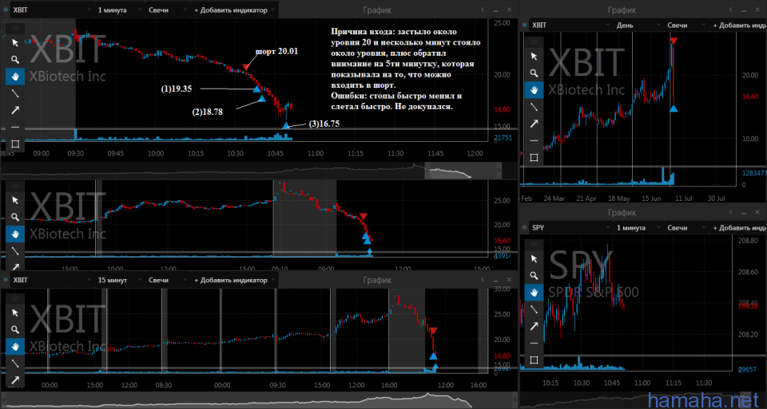The width and height of the screenshot is (767, 409).
Task: Activate hand tool in XBIT 15-minute chart
Action: 15,346
